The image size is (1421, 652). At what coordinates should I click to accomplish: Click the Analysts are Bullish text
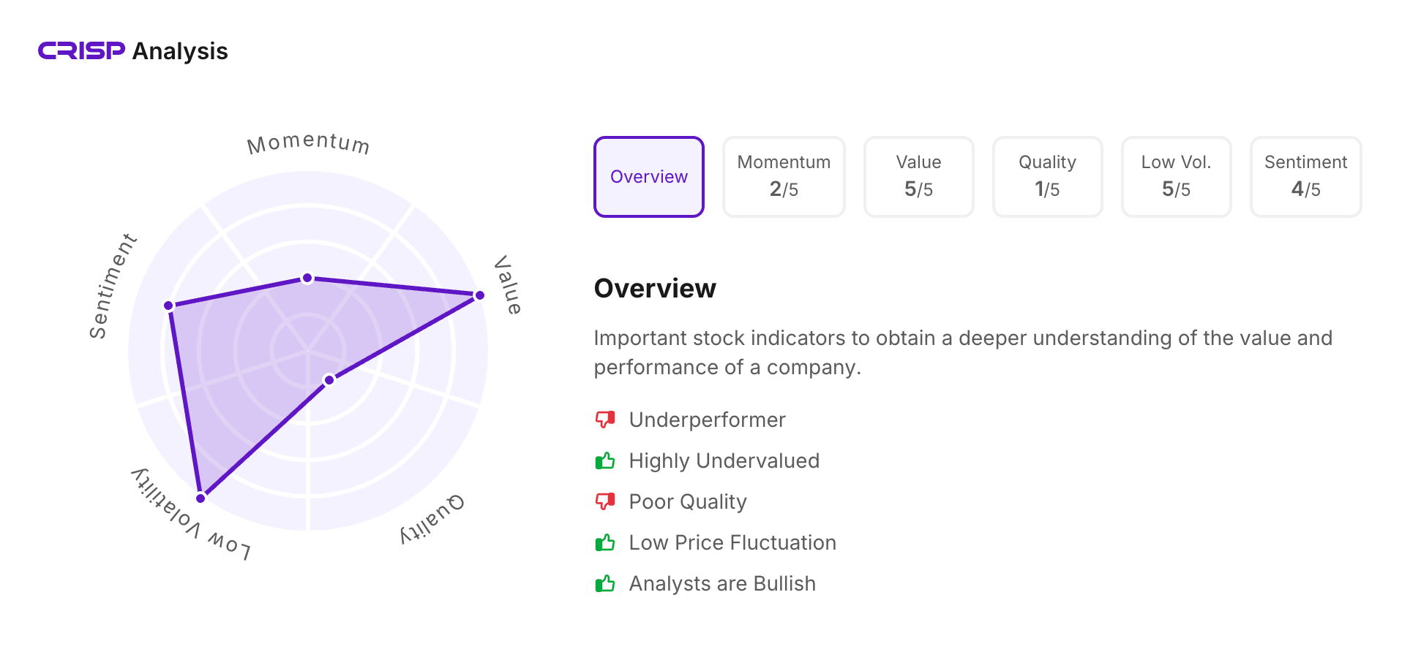[722, 583]
